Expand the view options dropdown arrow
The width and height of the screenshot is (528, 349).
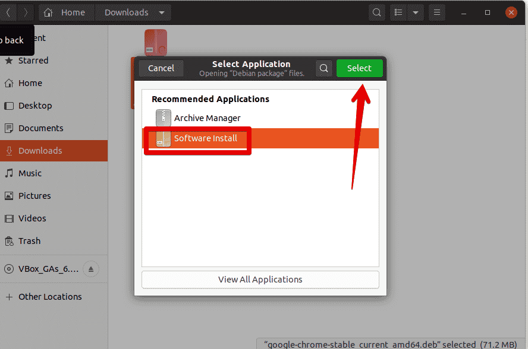tap(416, 12)
